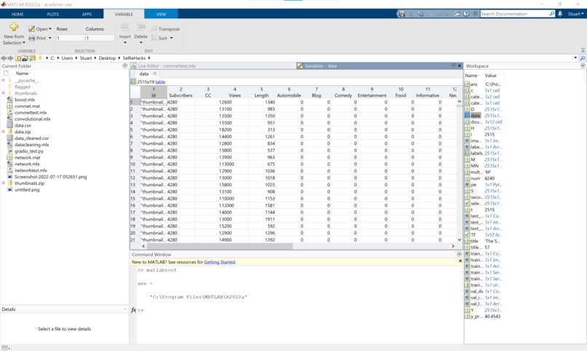Click the Columns selection input field
The image size is (587, 351).
(x=100, y=38)
